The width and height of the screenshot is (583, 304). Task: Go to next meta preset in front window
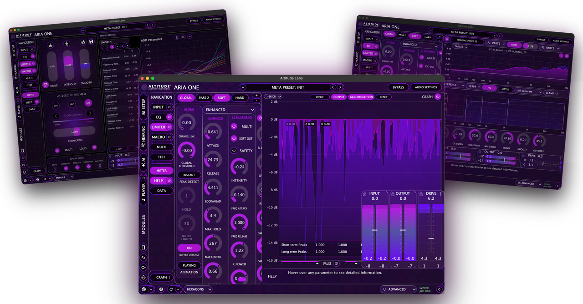click(x=340, y=87)
